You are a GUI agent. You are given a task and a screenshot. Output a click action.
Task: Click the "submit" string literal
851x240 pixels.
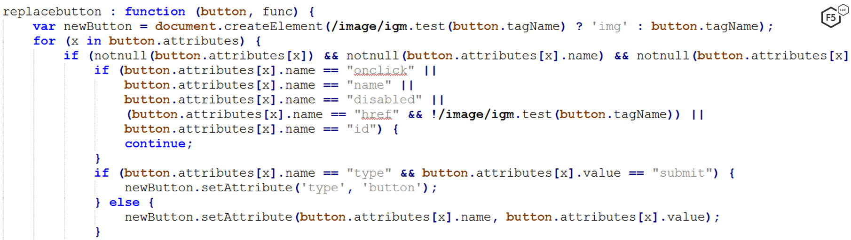tap(682, 173)
